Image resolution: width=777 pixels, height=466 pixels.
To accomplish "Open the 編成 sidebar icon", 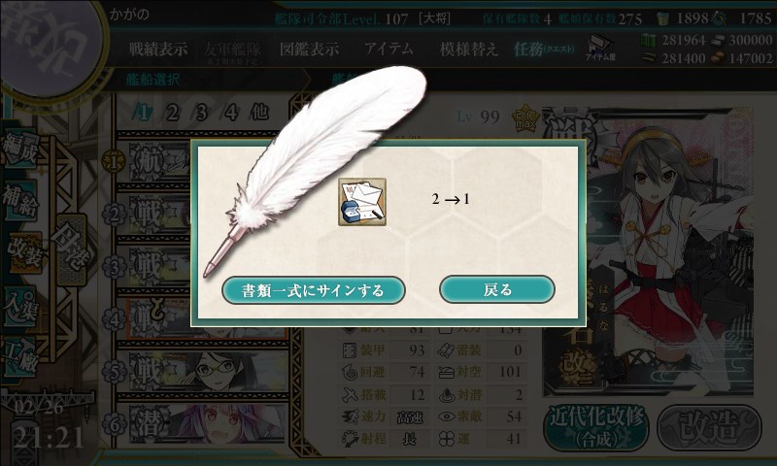I will point(20,149).
